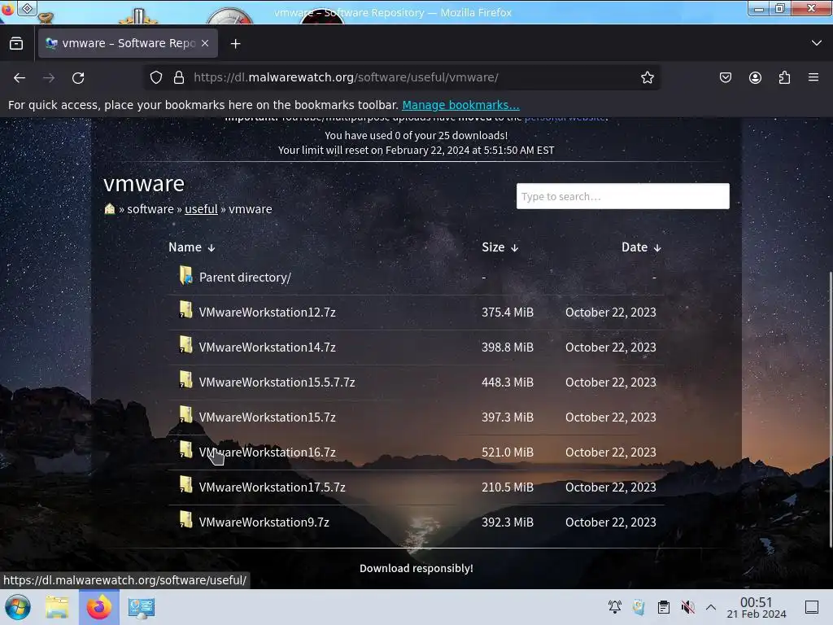833x625 pixels.
Task: Click the archive icon beside VMwareWorkstation15.5.7.7z
Action: [x=186, y=380]
